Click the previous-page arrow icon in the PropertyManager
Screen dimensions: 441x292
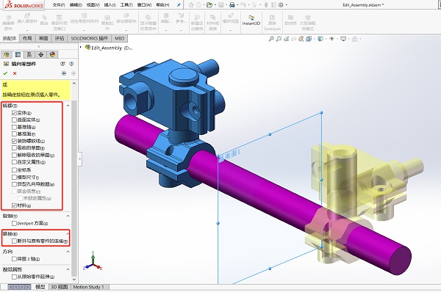pyautogui.click(x=64, y=73)
